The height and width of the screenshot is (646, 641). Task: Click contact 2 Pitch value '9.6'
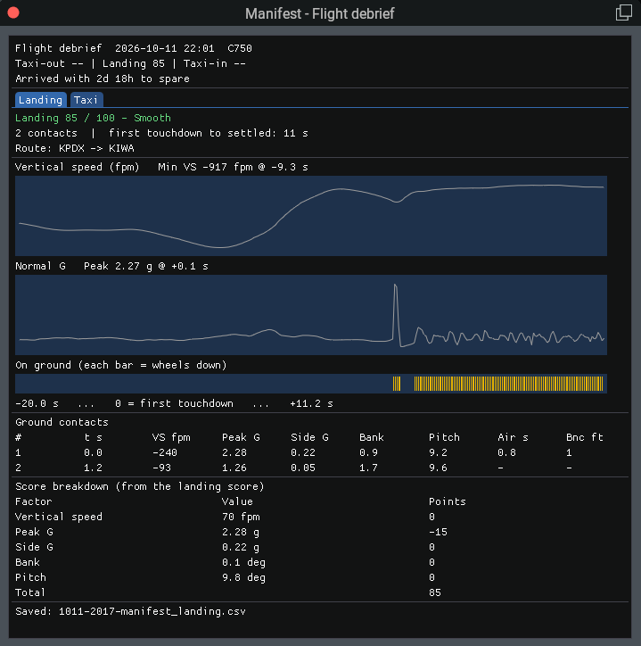[x=438, y=468]
